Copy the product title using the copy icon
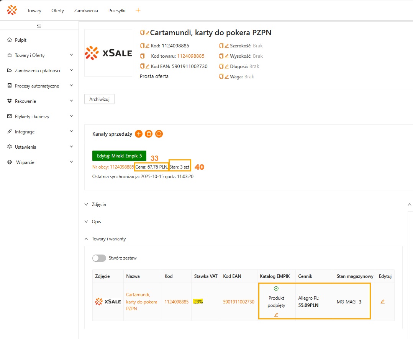Screen dimensions: 413x339 (142, 33)
